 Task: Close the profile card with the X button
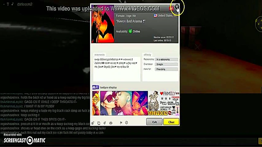(176, 7)
